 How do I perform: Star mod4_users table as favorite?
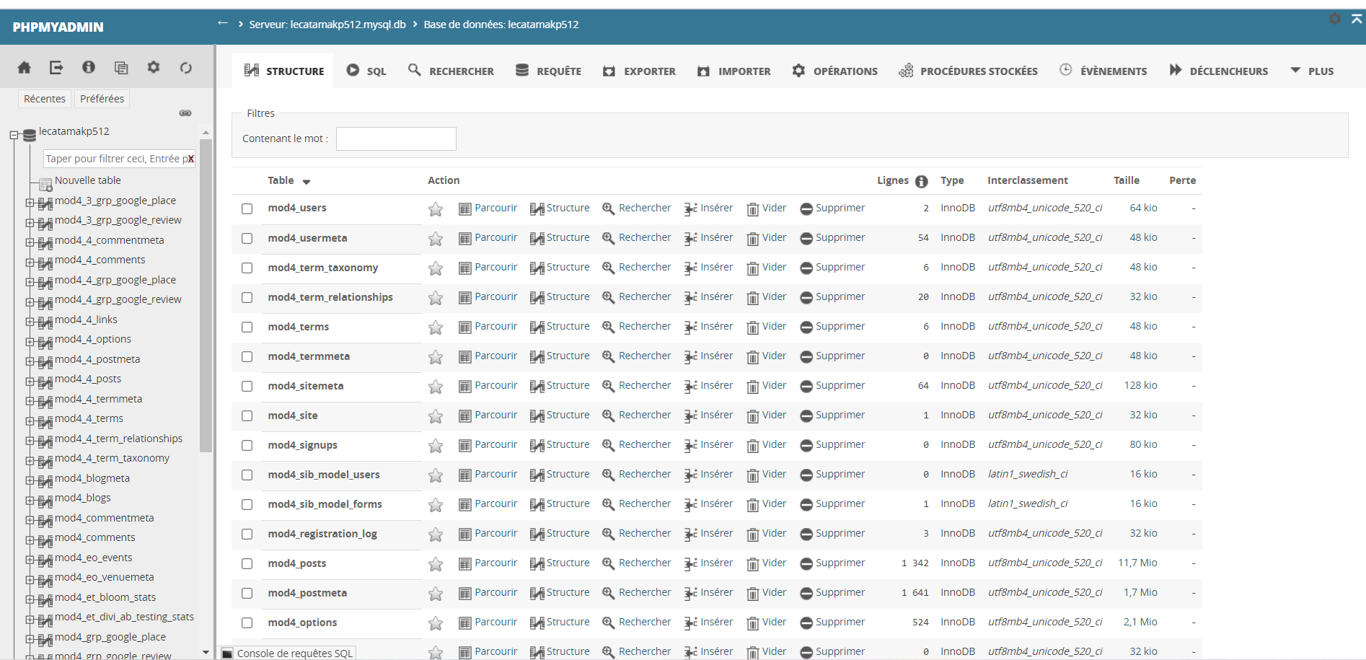tap(436, 209)
